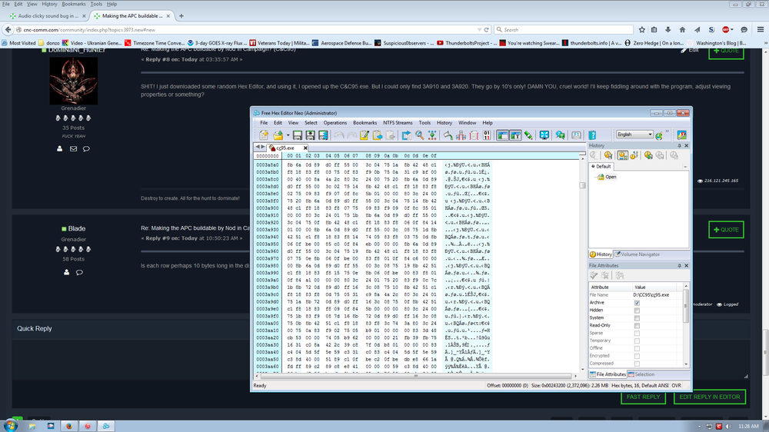Image resolution: width=769 pixels, height=432 pixels.
Task: Click EDIT REPLY IN EDITOR button
Action: pyautogui.click(x=710, y=397)
